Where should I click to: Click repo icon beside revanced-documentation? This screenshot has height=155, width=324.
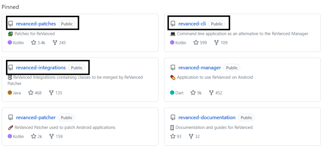coord(173,118)
